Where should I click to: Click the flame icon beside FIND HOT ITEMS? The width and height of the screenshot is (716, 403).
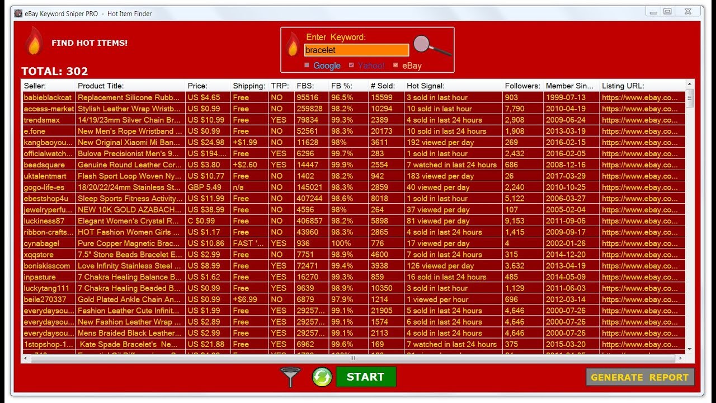(x=34, y=41)
